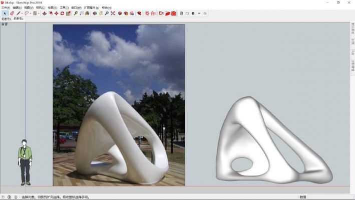Screen dimensions: 355x200
Task: Click the sculpture photo image
Action: 119,105
